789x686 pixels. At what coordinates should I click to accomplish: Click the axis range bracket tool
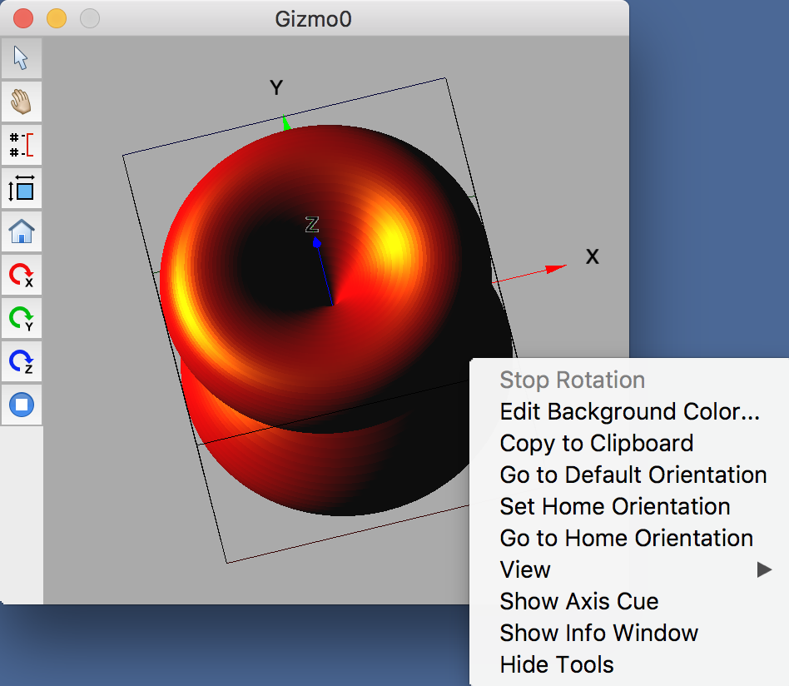[x=22, y=145]
